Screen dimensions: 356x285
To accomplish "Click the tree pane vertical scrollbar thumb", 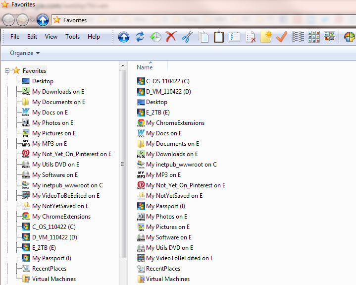I will 123,164.
